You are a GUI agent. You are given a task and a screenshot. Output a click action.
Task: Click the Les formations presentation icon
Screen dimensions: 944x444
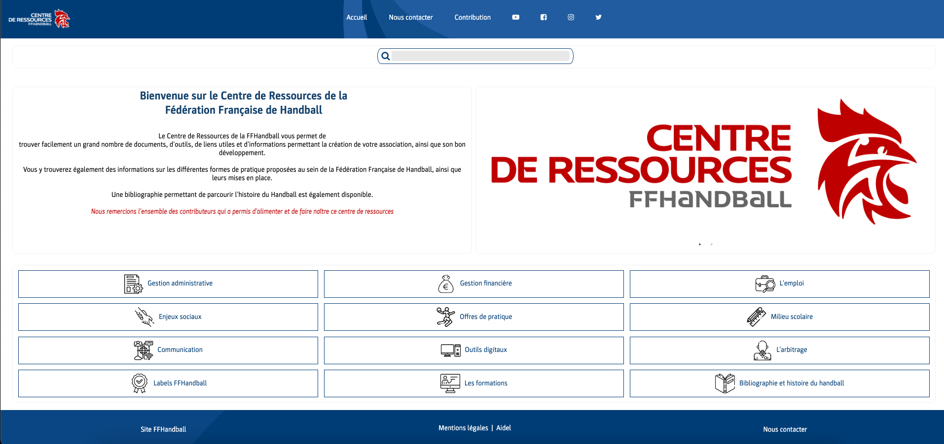pos(450,383)
